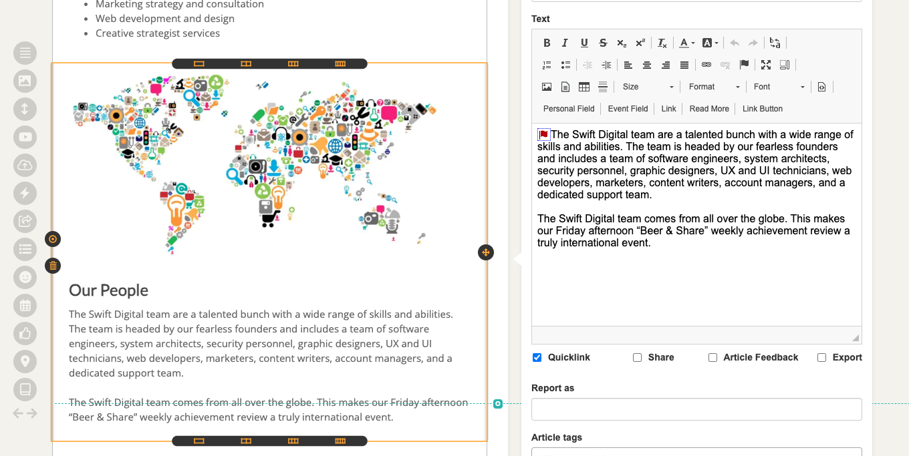Insert a horizontal line
Image resolution: width=909 pixels, height=456 pixels.
pyautogui.click(x=603, y=87)
